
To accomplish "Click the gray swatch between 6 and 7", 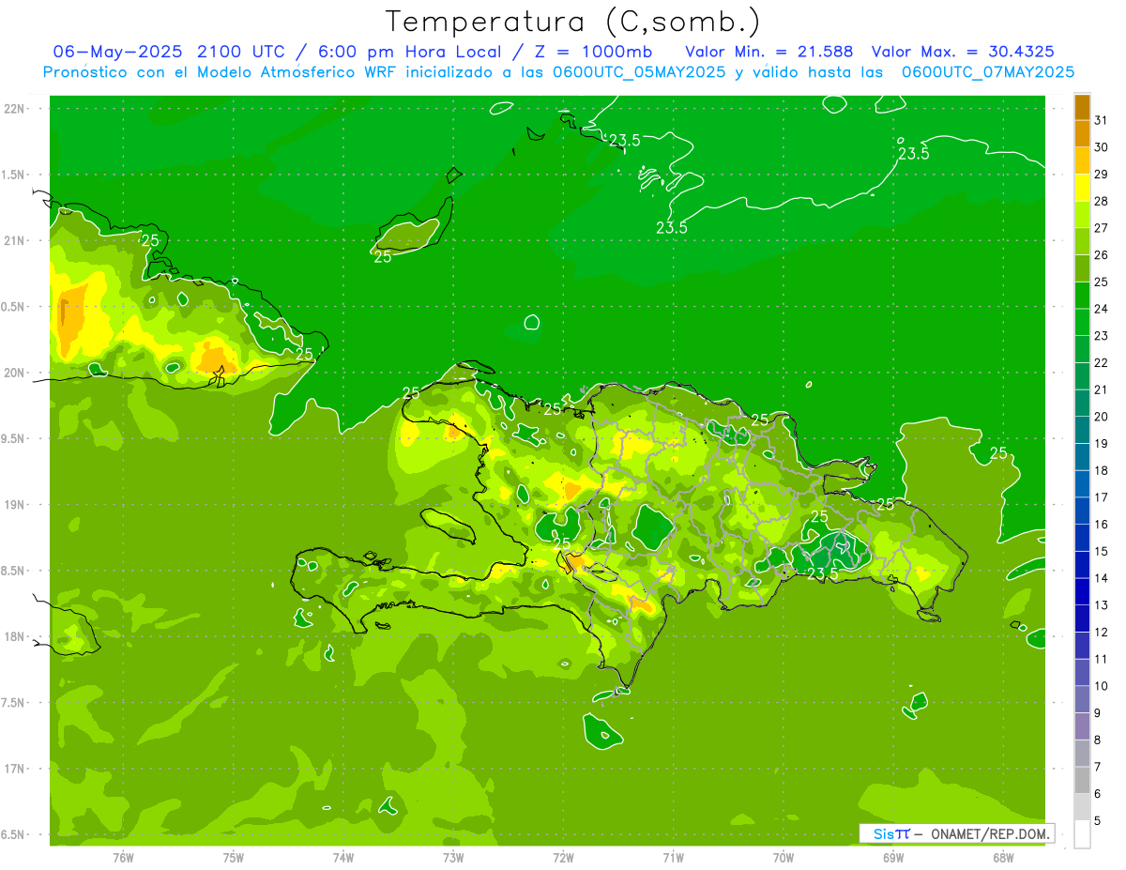I will pyautogui.click(x=1082, y=780).
